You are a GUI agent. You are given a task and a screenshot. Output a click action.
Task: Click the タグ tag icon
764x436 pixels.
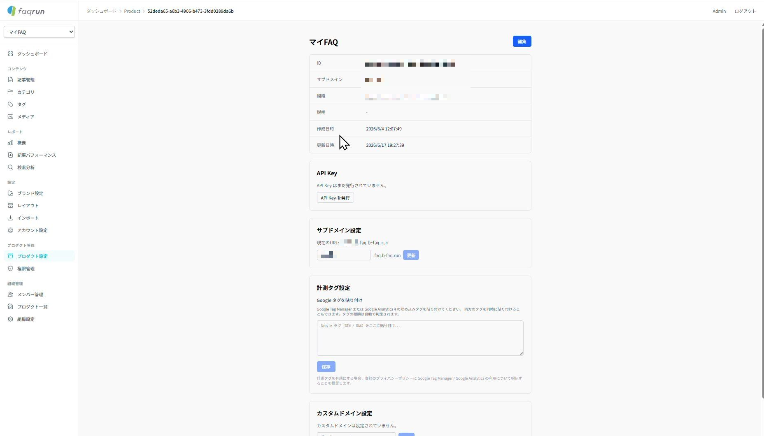(11, 104)
